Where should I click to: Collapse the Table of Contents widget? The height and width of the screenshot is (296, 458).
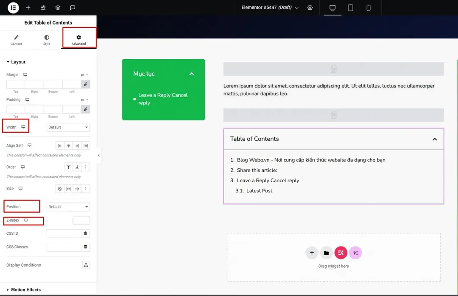(435, 139)
